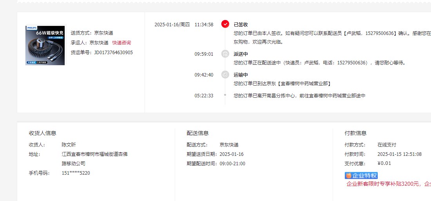Click the timestamp 09:59:01
The image size is (431, 201).
(x=204, y=54)
